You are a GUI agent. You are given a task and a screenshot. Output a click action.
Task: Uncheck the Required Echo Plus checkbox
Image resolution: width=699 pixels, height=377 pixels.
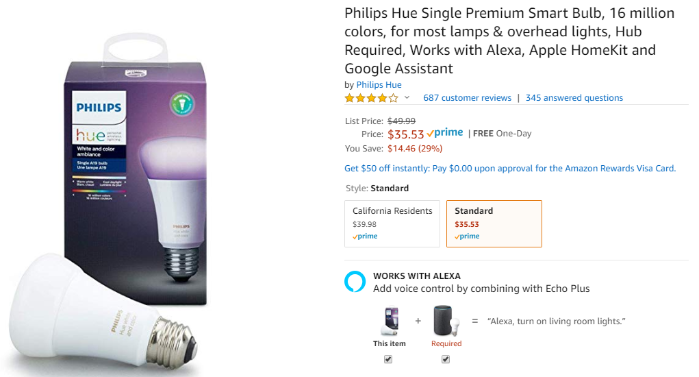pos(445,359)
